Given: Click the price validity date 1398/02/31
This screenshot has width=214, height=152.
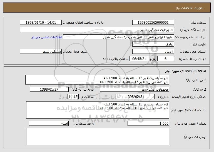Looking at the screenshot, I should pyautogui.click(x=135, y=97).
